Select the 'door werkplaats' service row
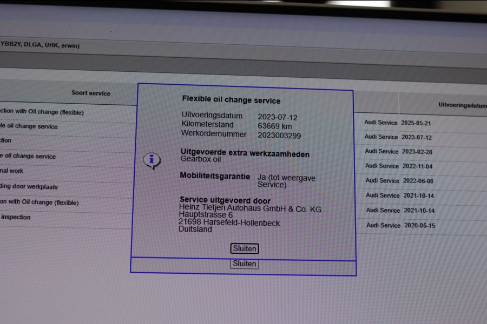 [29, 187]
